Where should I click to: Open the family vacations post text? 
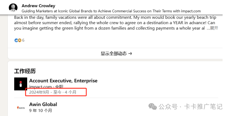pos(115,23)
